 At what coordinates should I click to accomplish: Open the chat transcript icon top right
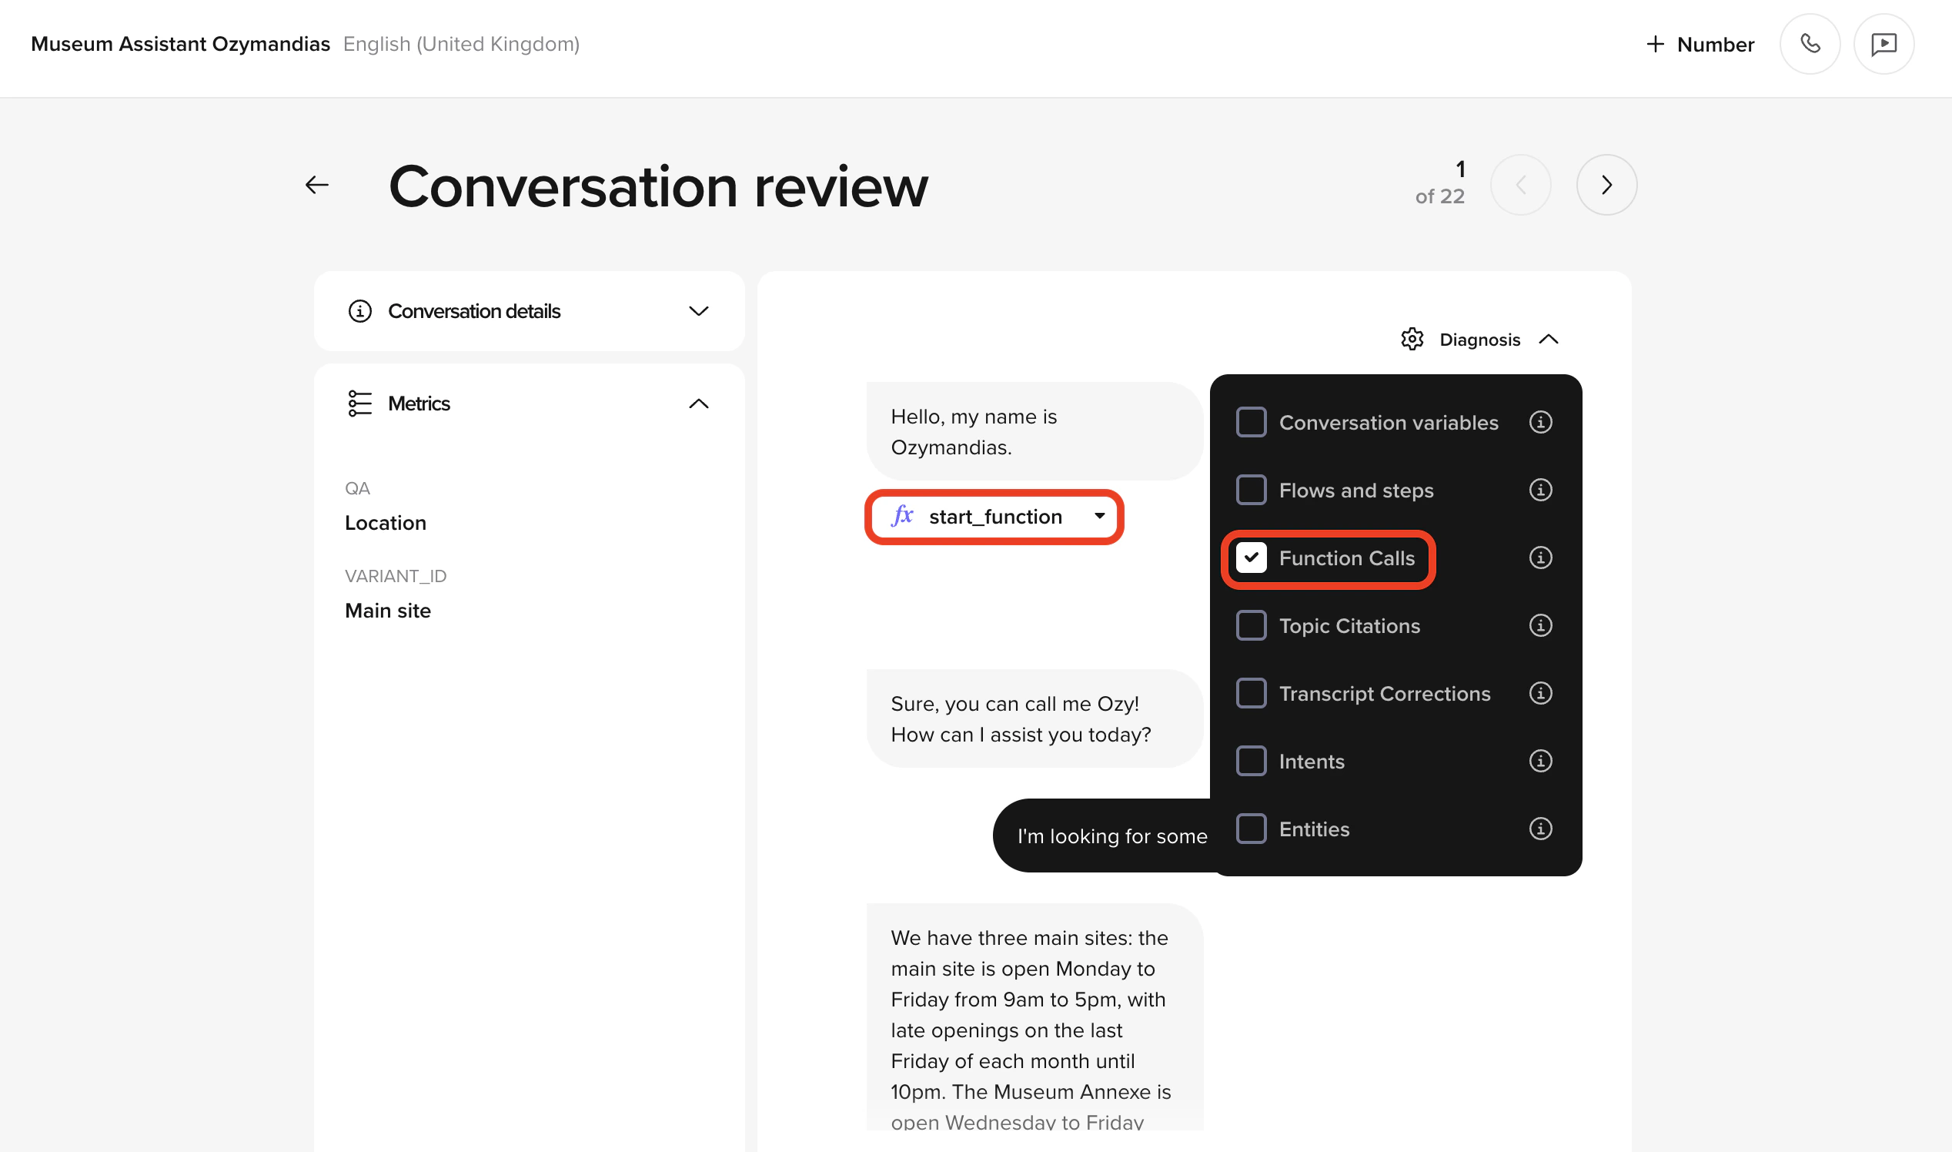1883,43
